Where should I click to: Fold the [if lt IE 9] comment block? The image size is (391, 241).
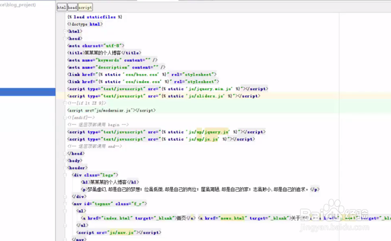65,103
